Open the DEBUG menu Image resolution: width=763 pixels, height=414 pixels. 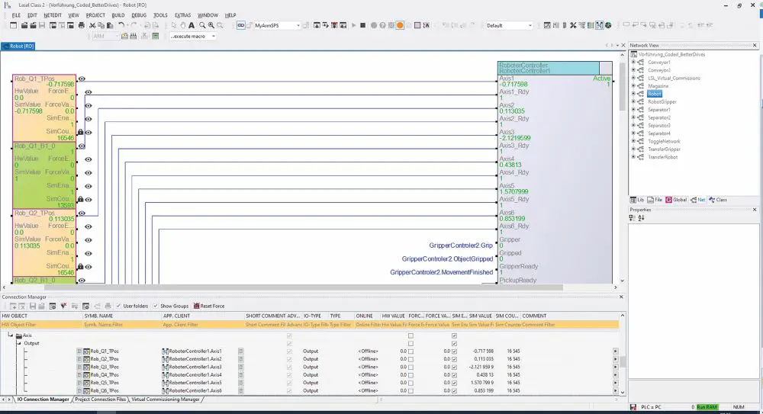coord(139,15)
